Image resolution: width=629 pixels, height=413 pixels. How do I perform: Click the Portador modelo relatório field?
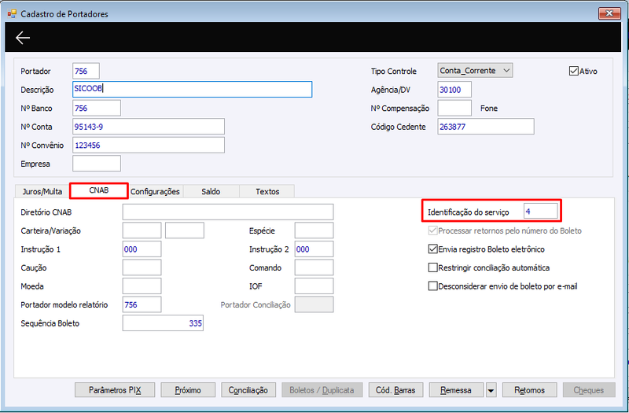click(142, 304)
